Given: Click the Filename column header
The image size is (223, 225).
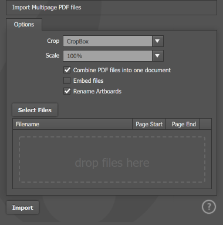Looking at the screenshot, I should point(73,124).
